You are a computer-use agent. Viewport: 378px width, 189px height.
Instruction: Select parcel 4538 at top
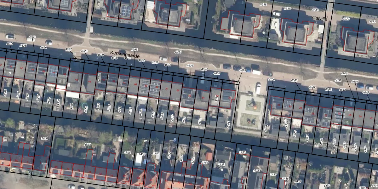(x=263, y=5)
